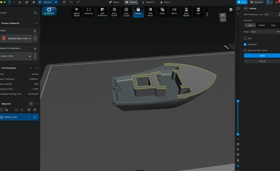This screenshot has height=171, width=280.
Task: Open the ELEGOO Mars 3 Pro printer dropdown
Action: 16,38
